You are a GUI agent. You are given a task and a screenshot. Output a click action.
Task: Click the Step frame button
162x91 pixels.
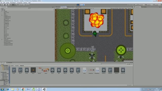[84, 5]
